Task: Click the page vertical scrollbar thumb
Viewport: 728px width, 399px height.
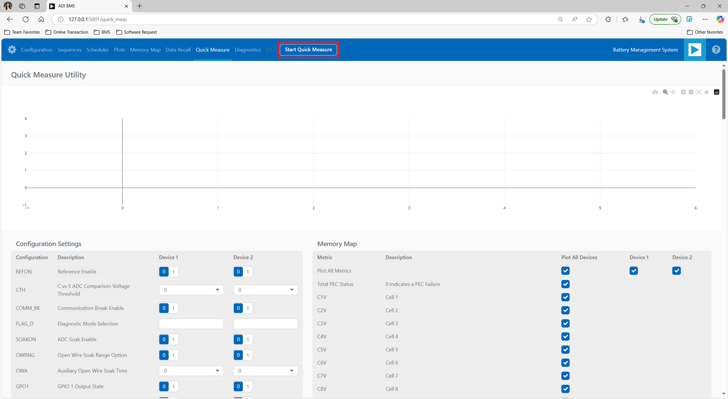Action: click(724, 94)
